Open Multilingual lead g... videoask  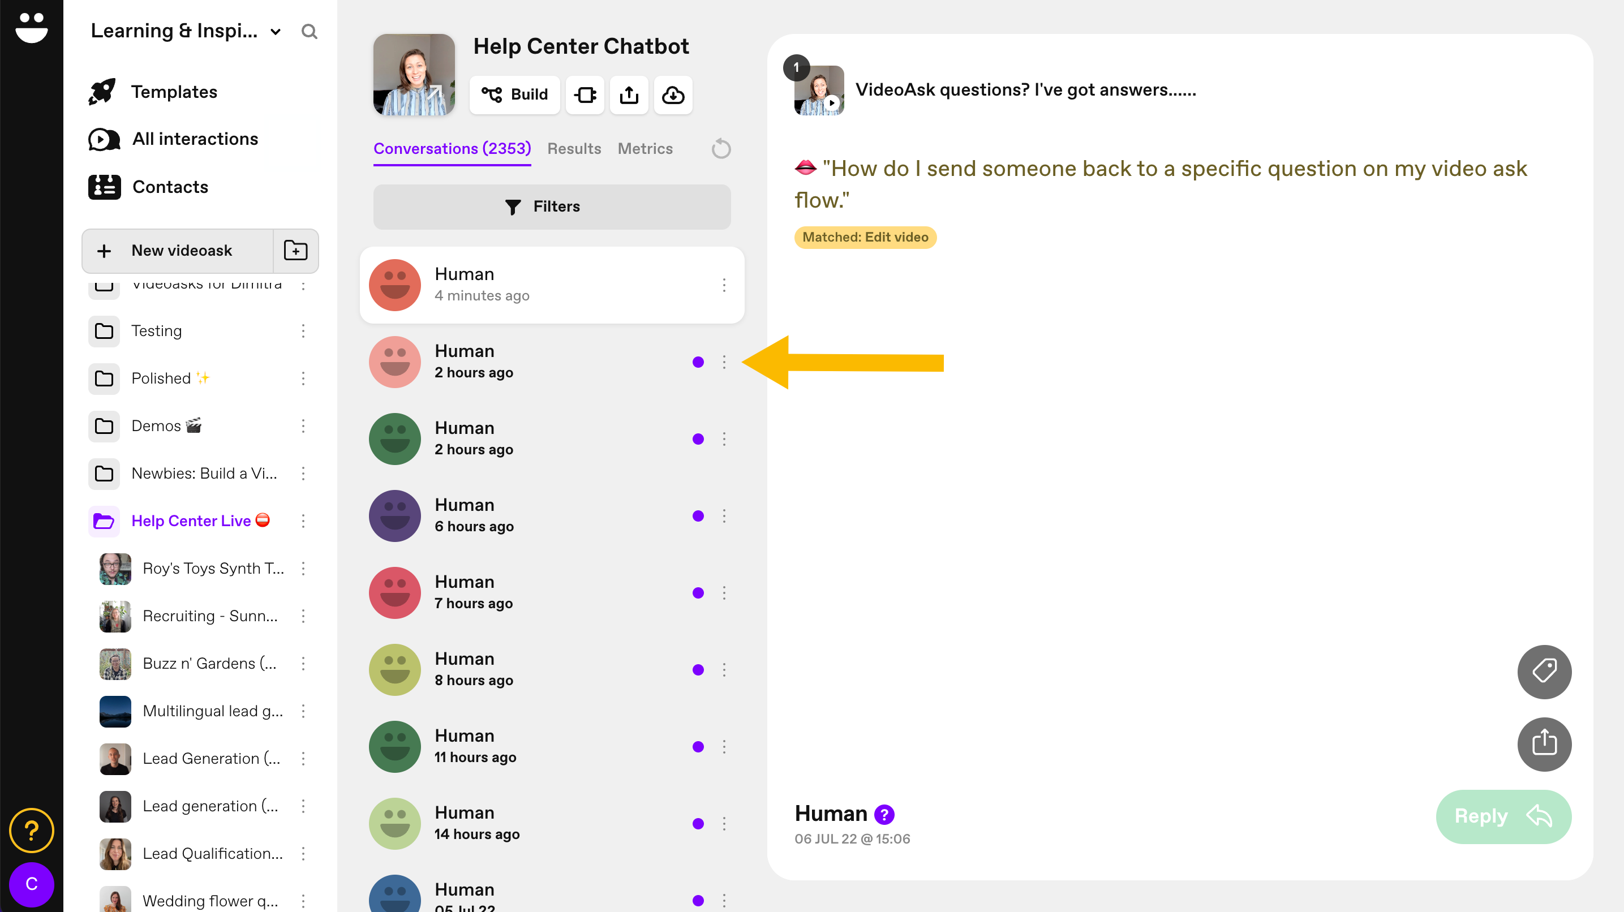coord(192,711)
